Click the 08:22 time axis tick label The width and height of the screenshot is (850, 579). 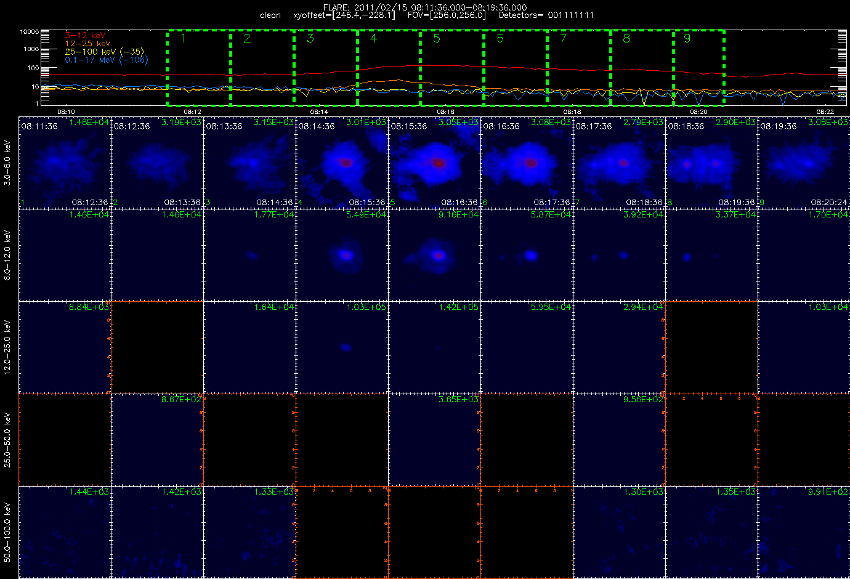[x=825, y=112]
